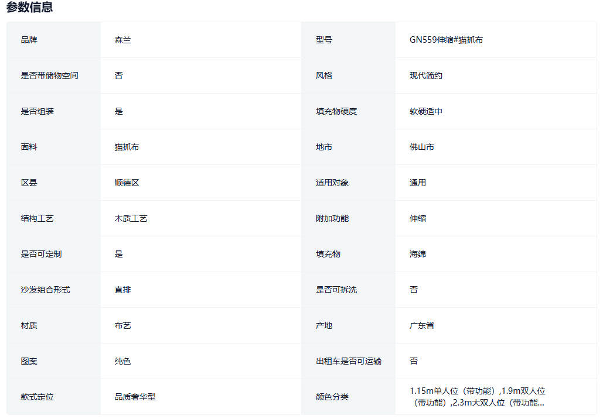Select the 填充物硬度 value 软硬适中
Image resolution: width=603 pixels, height=419 pixels.
click(x=425, y=111)
